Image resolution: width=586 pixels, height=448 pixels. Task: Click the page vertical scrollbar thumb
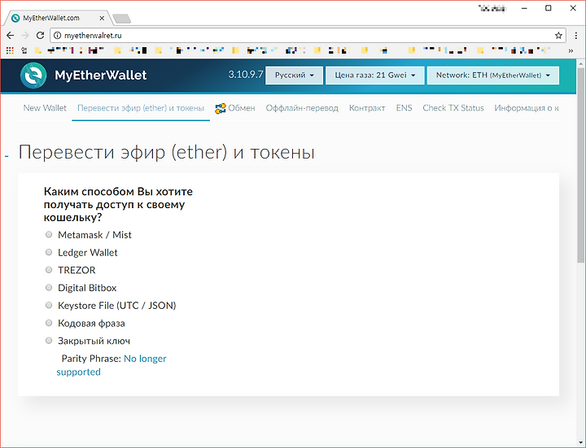pyautogui.click(x=581, y=164)
